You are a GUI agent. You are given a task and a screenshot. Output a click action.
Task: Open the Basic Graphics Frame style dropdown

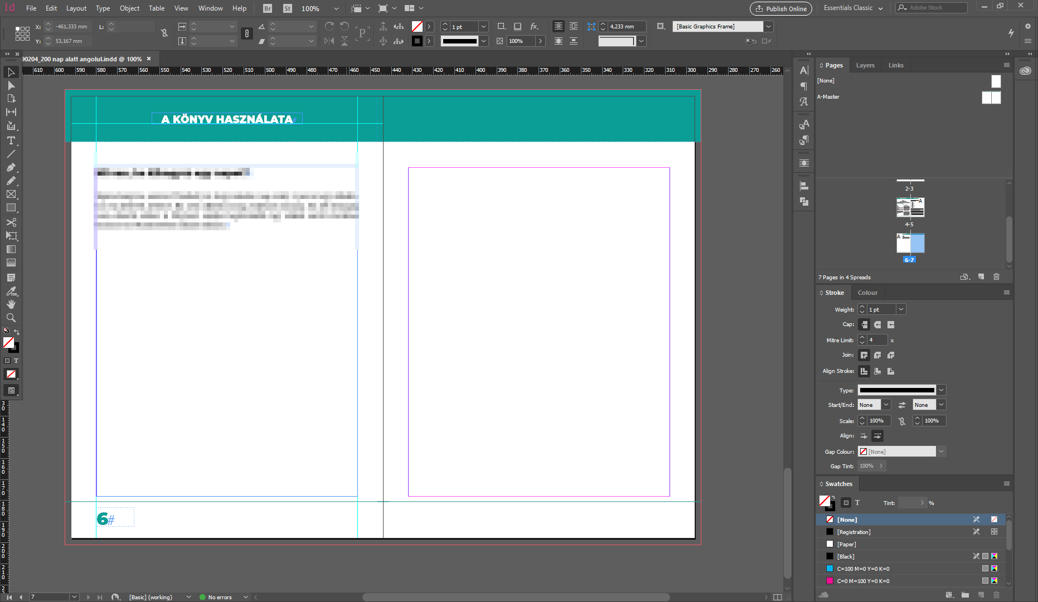(768, 26)
